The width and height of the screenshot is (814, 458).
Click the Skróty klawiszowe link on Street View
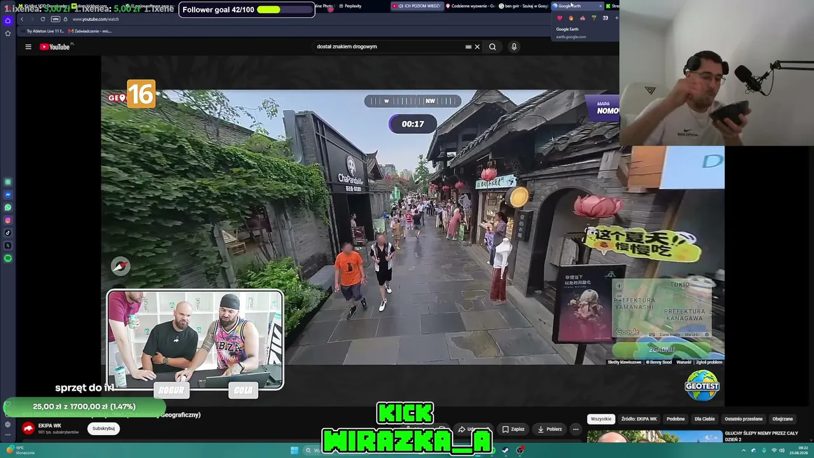(624, 362)
